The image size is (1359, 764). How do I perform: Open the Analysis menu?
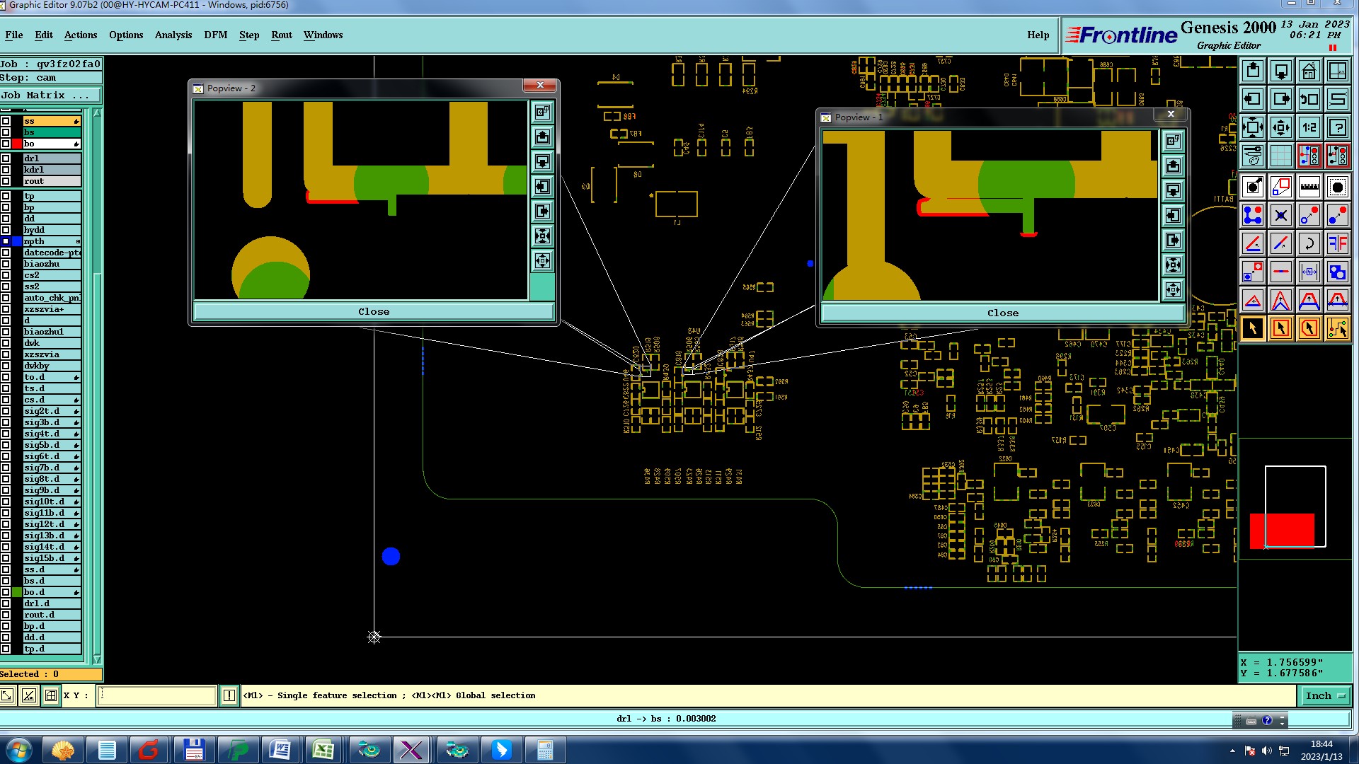pos(173,35)
